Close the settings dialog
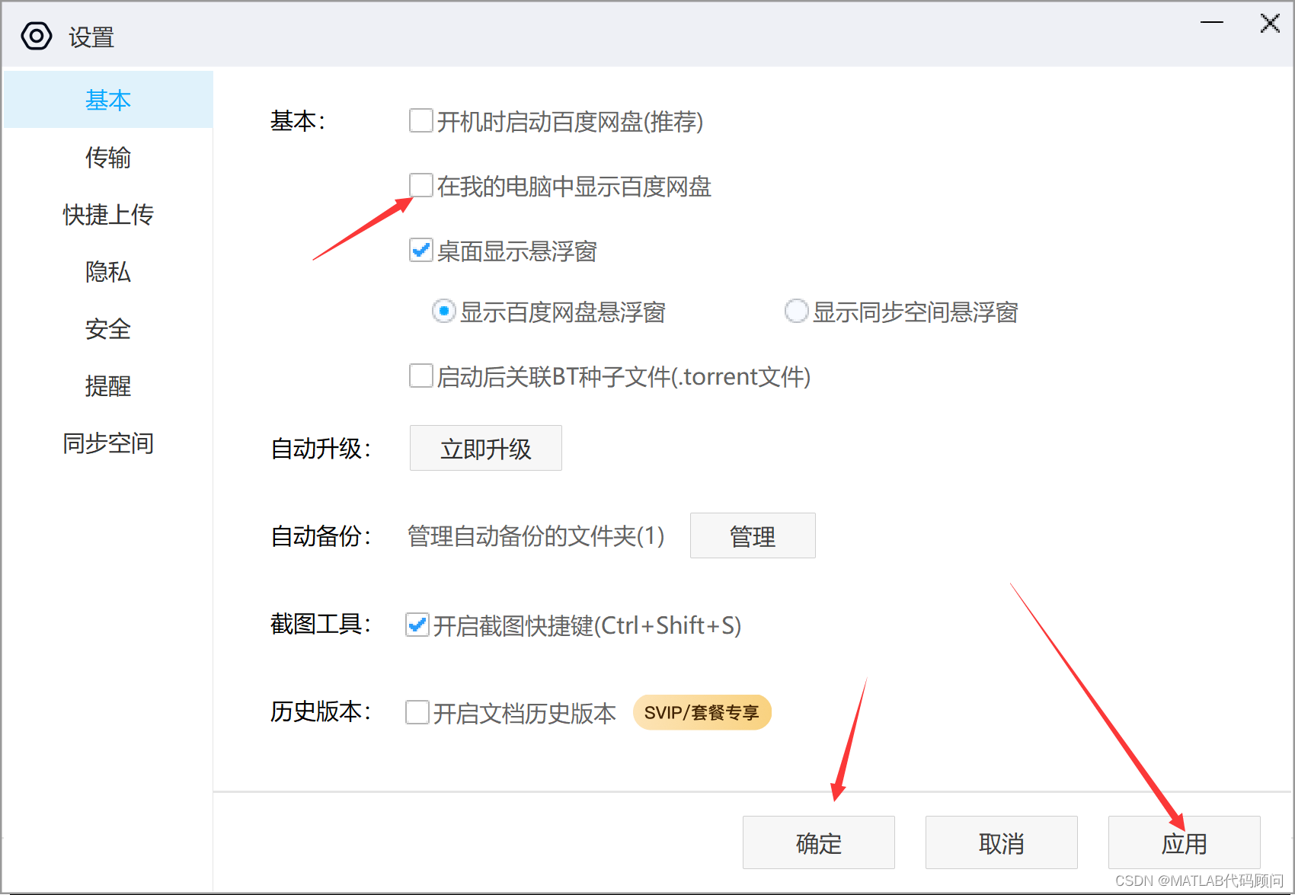 click(1270, 23)
